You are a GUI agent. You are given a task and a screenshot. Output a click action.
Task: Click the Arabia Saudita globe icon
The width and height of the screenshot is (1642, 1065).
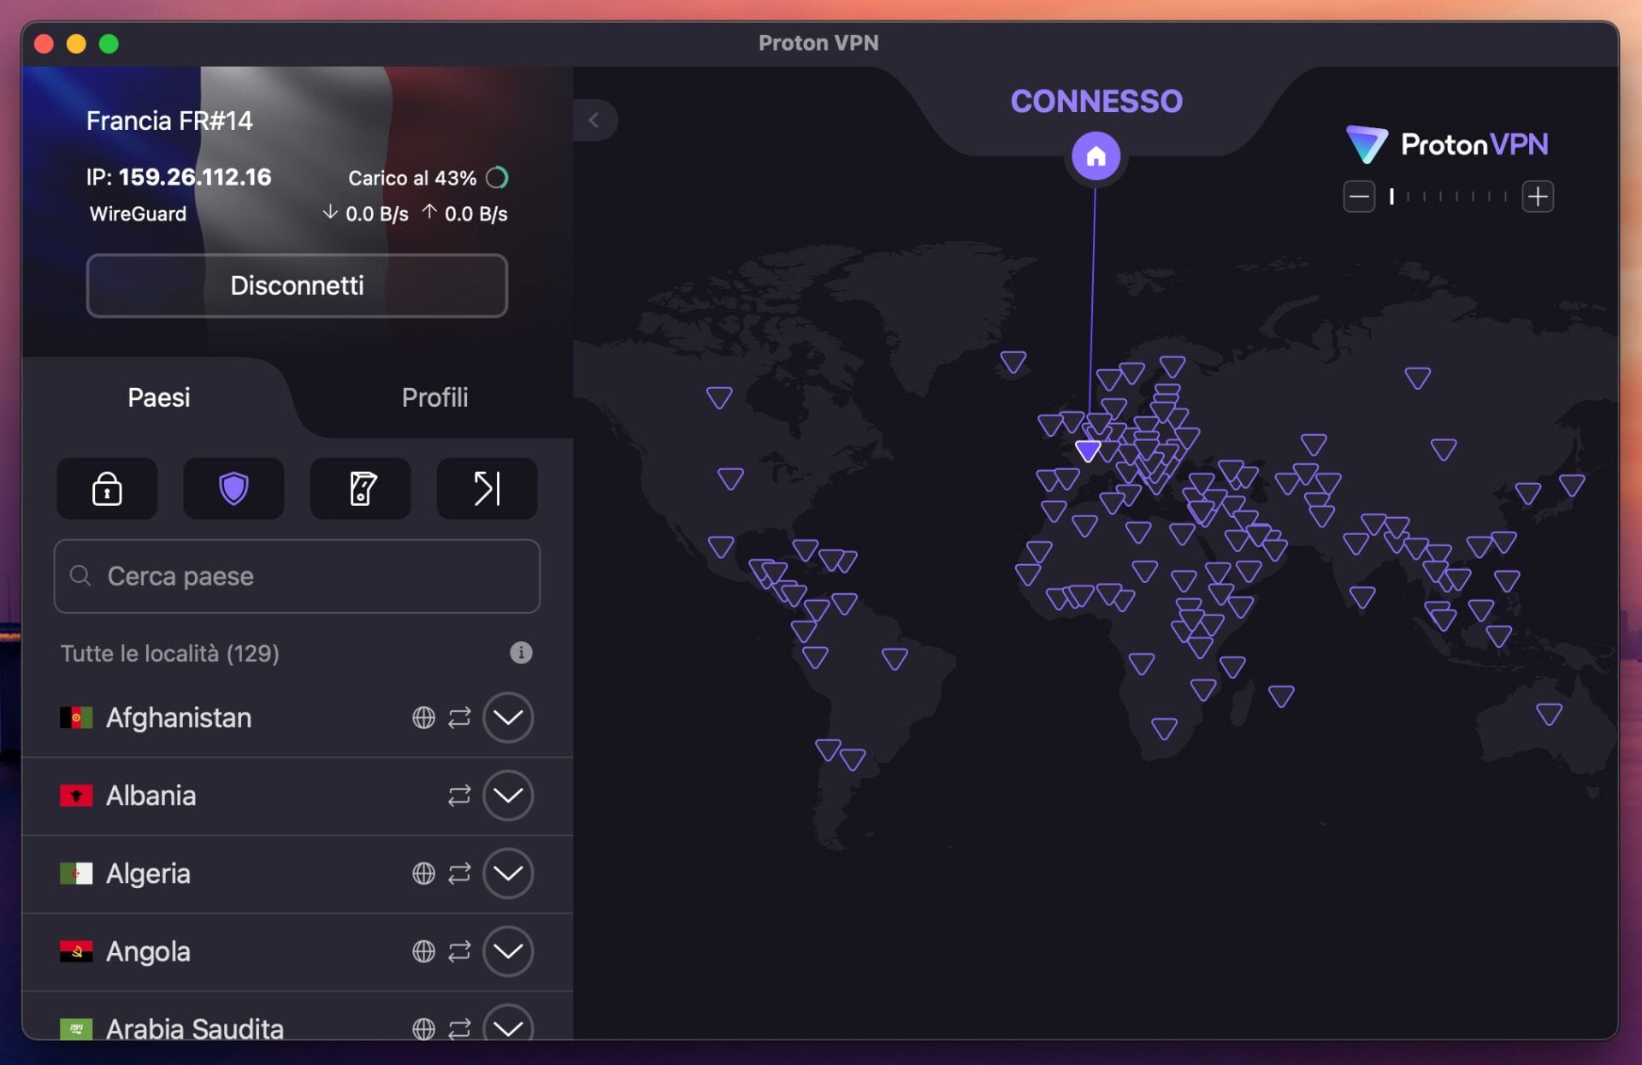pos(423,1029)
